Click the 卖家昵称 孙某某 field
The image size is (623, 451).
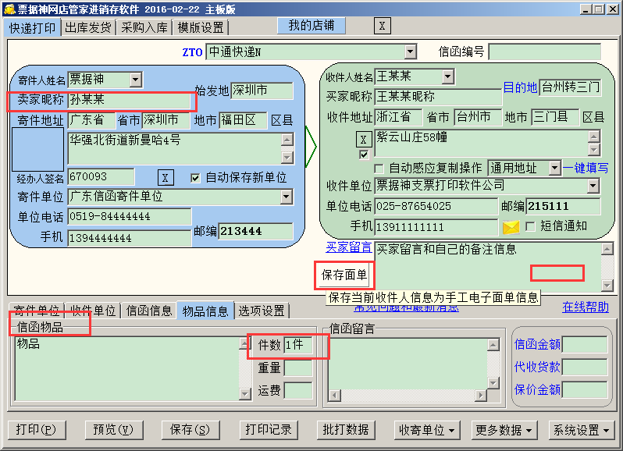[129, 100]
